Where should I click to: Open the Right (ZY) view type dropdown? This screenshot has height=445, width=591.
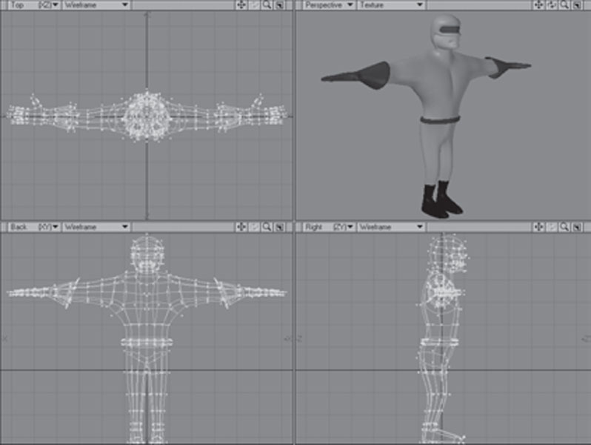(329, 227)
